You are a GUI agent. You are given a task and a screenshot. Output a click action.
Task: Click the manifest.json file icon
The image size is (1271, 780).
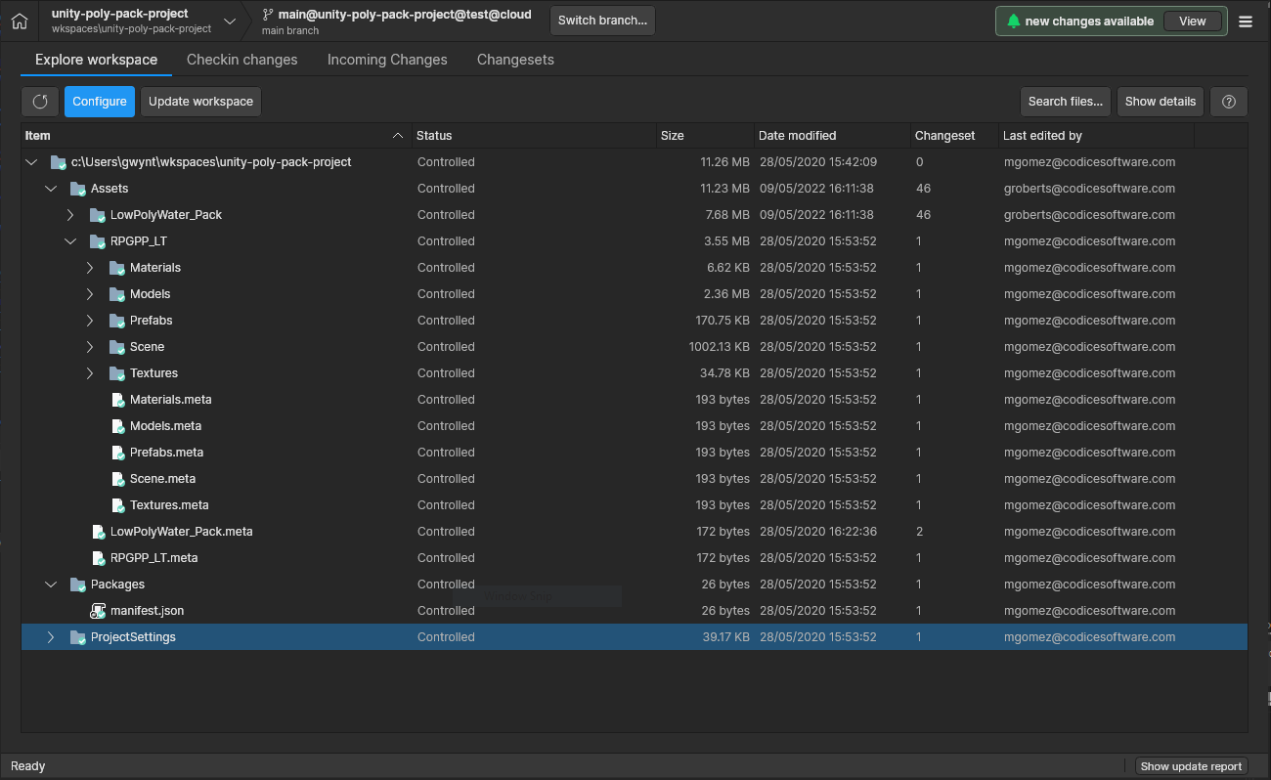click(97, 610)
